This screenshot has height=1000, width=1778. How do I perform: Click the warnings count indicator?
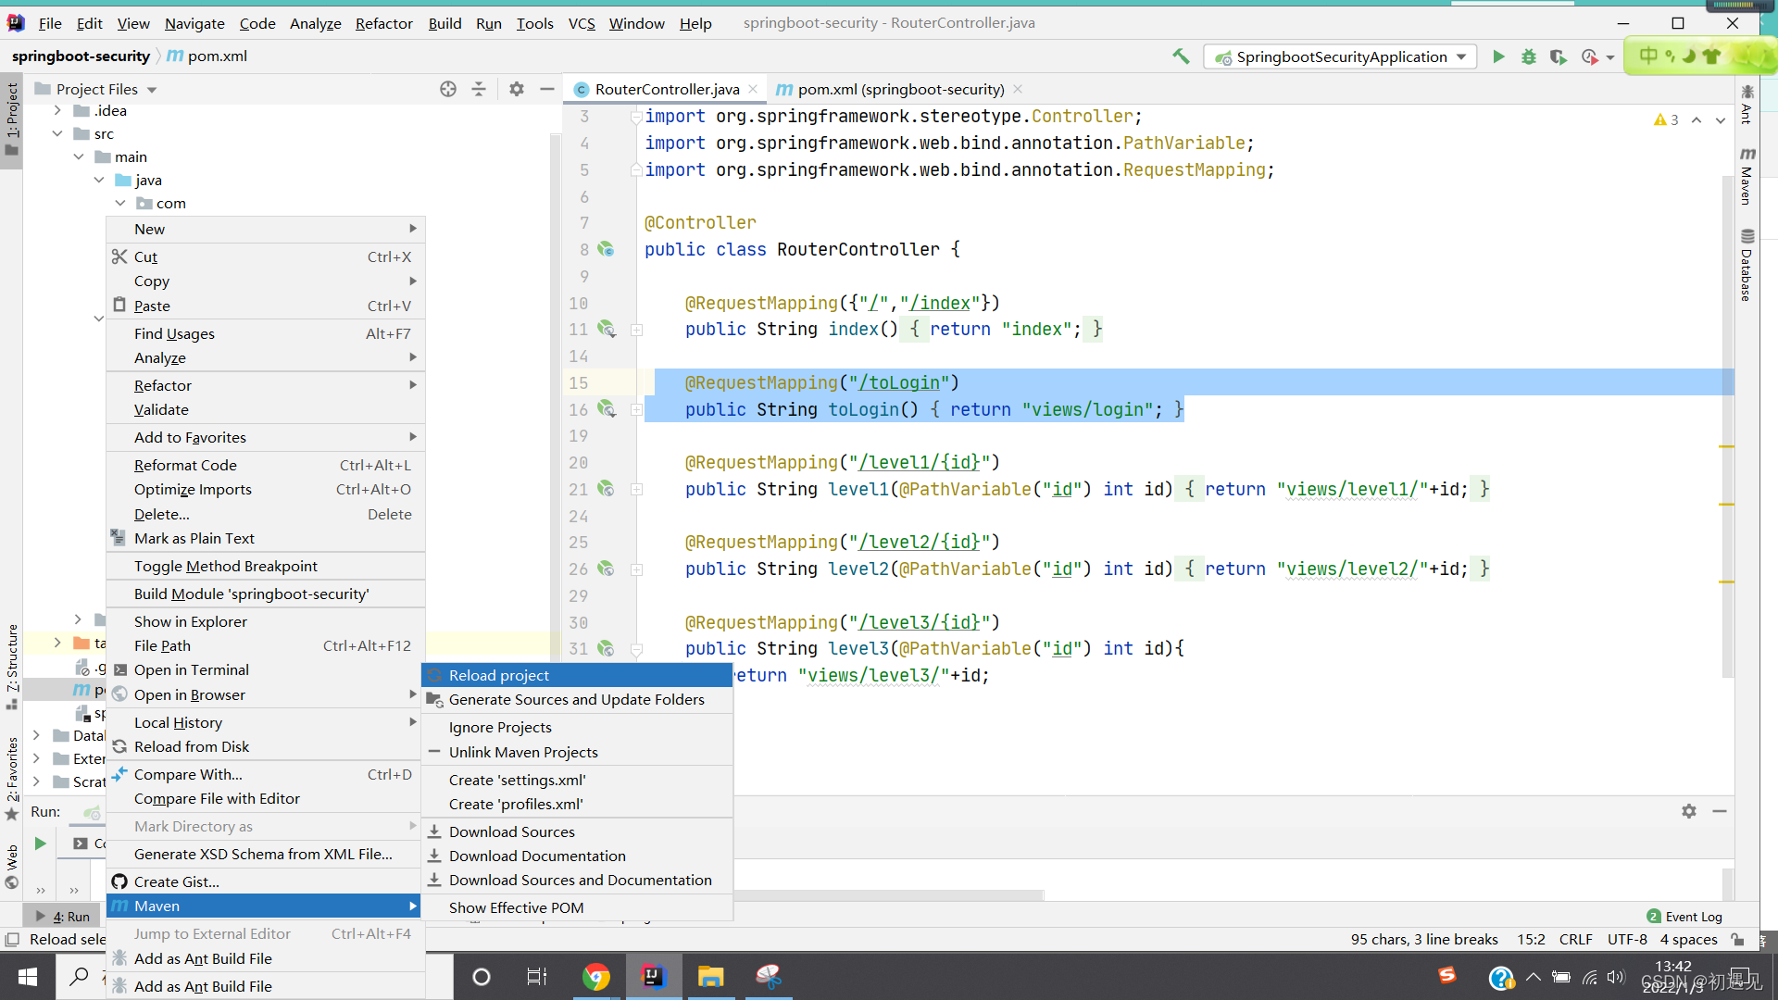coord(1666,120)
